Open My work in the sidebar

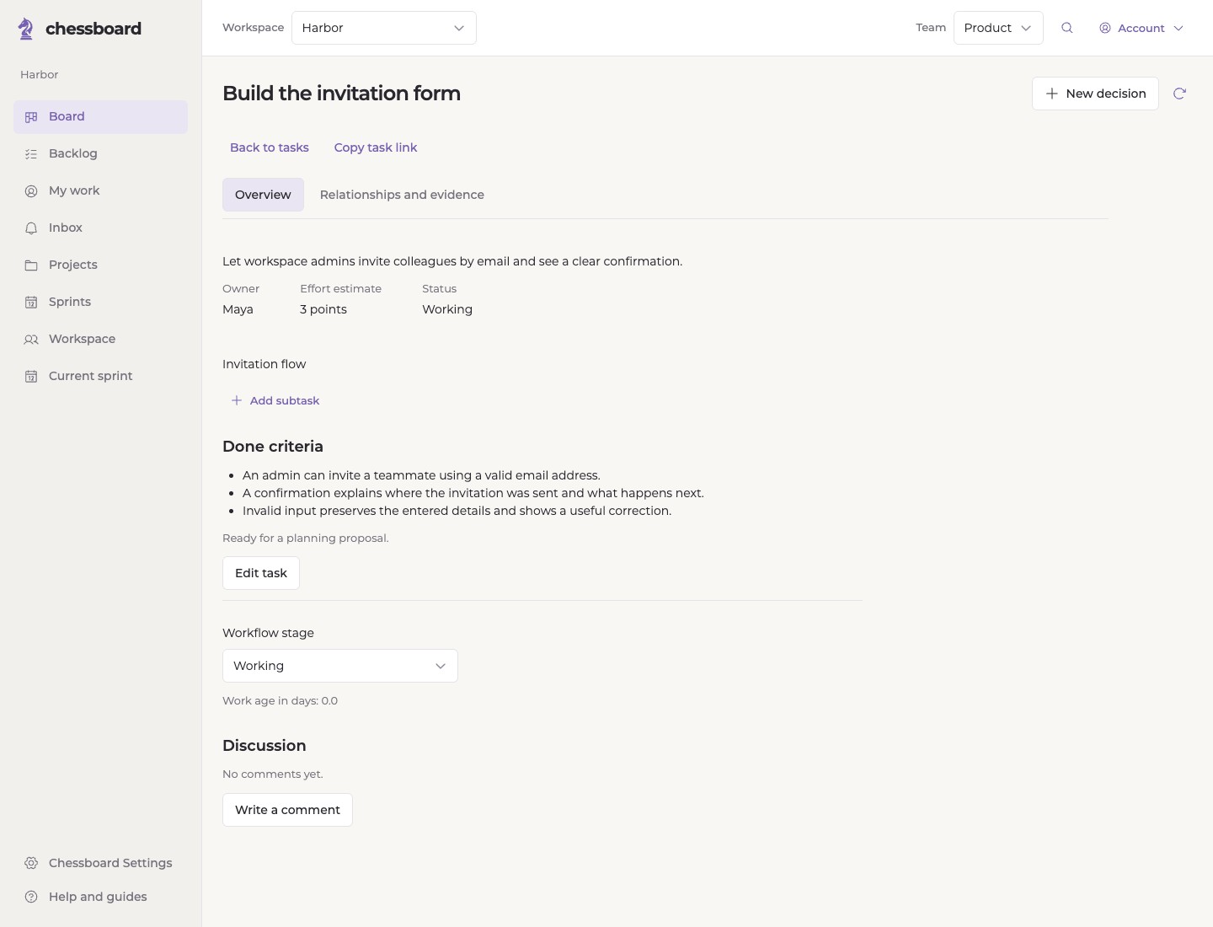[x=100, y=191]
